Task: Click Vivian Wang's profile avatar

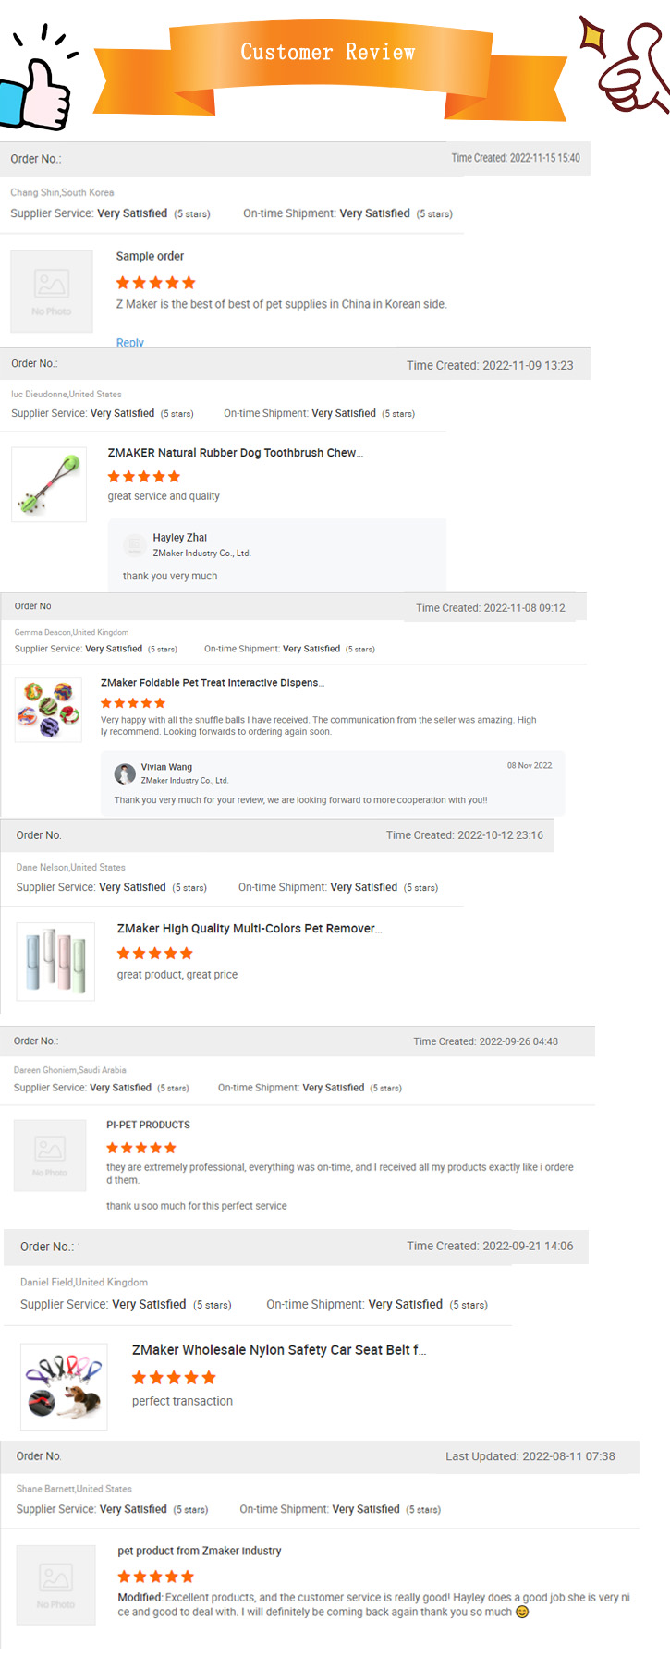Action: click(x=125, y=773)
